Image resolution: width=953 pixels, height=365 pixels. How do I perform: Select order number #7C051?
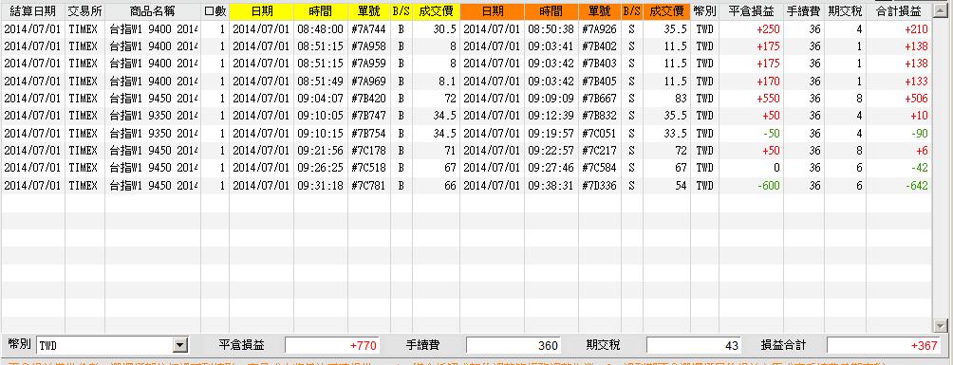pyautogui.click(x=599, y=133)
